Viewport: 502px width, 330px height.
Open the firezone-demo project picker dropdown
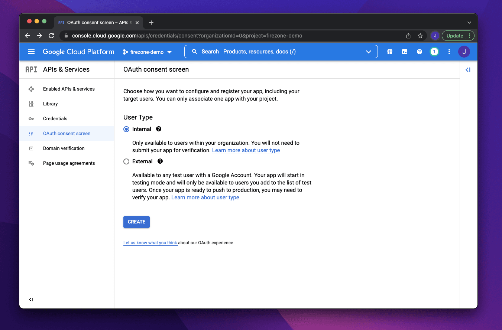tap(147, 52)
